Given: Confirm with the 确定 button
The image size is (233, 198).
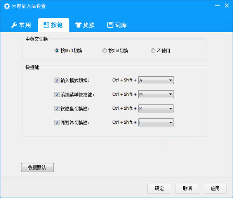Looking at the screenshot, I should [x=159, y=188].
